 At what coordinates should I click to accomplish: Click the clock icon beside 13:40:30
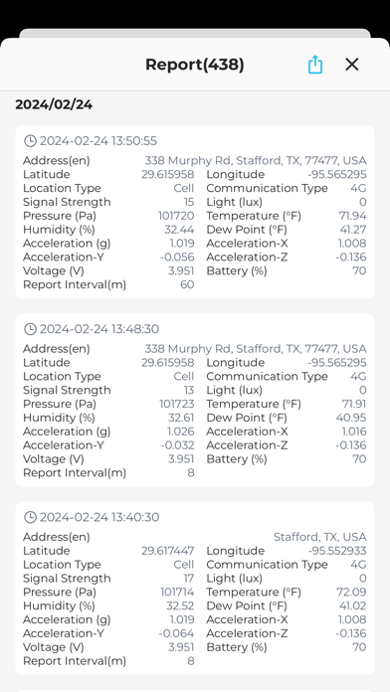click(30, 517)
